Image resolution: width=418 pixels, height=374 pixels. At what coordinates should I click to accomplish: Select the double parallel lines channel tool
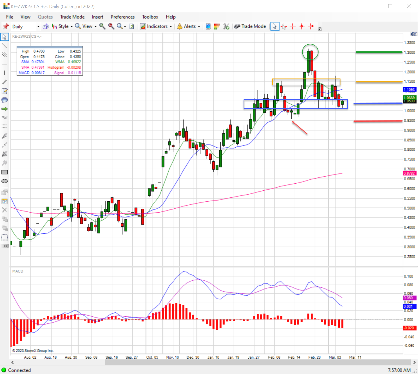click(4, 82)
